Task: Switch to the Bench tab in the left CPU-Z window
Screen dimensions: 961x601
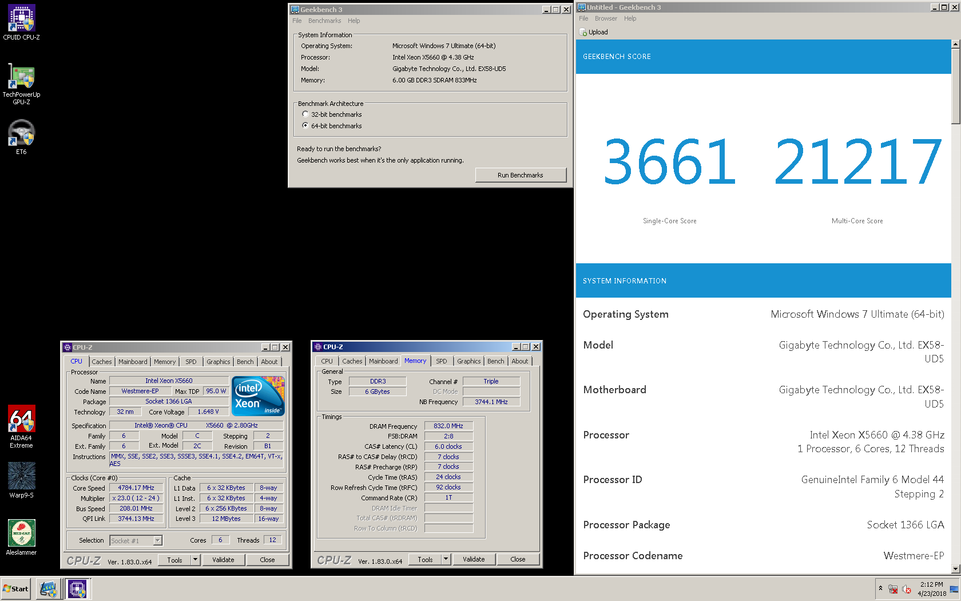Action: (x=245, y=362)
